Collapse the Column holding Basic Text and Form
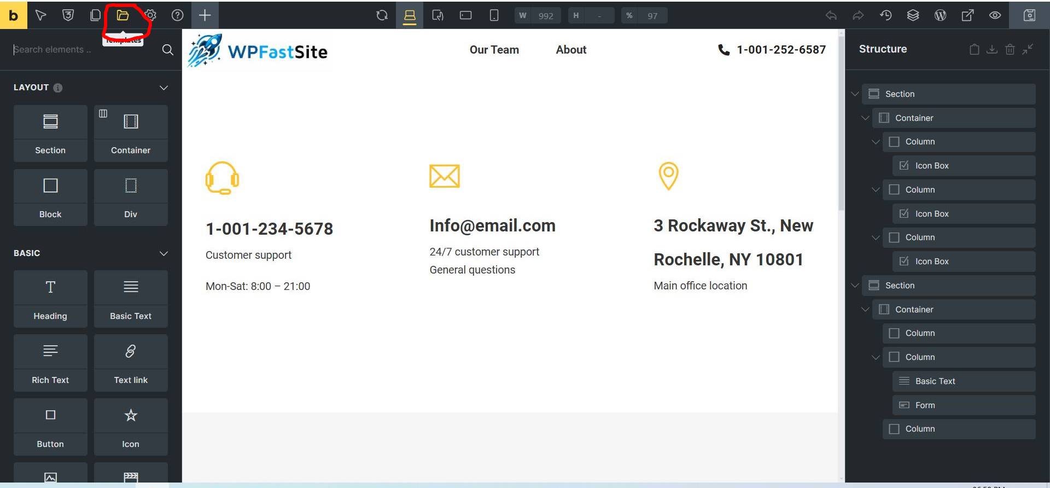 coord(875,357)
